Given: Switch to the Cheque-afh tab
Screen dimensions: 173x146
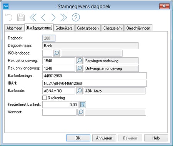Looking at the screenshot, I should point(113,28).
